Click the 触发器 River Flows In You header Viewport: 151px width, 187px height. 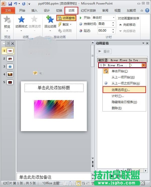[122, 60]
